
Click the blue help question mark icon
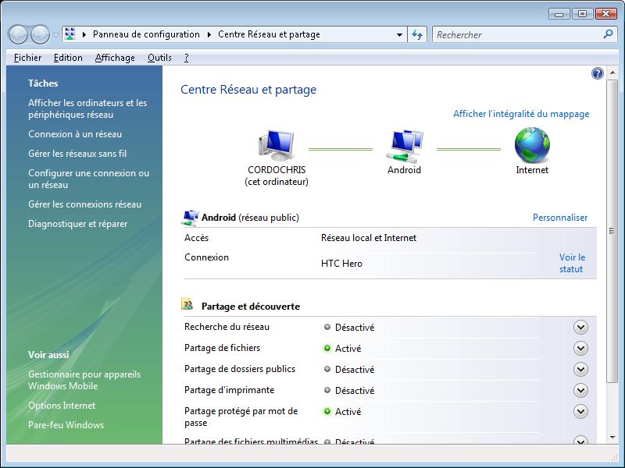click(598, 73)
